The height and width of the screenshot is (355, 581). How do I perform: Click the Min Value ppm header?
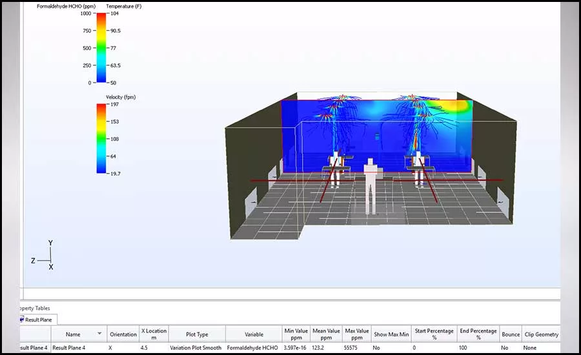[296, 334]
